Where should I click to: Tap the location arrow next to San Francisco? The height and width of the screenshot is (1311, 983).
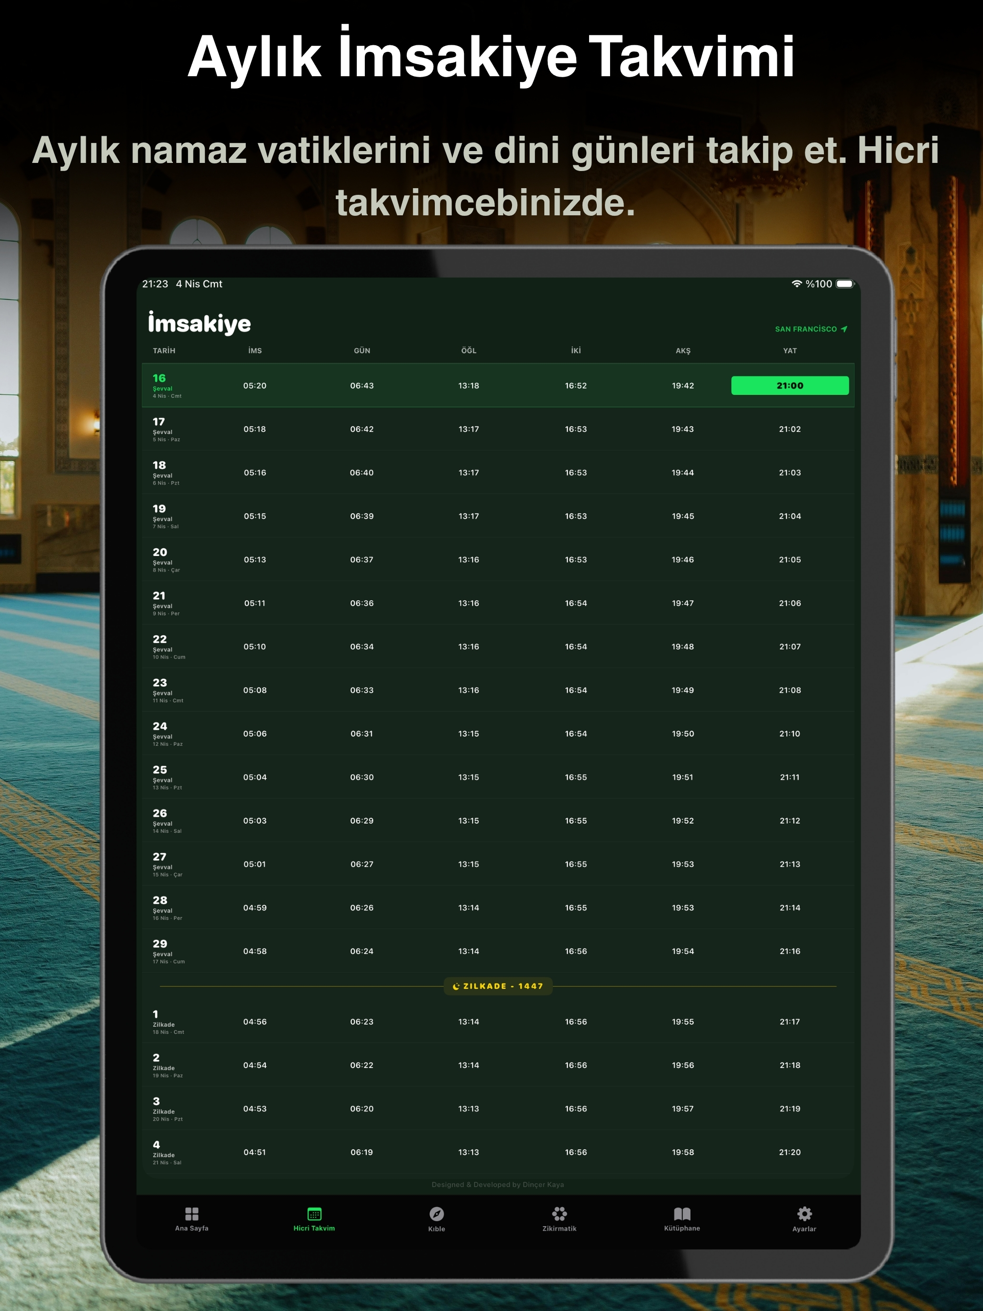tap(844, 329)
